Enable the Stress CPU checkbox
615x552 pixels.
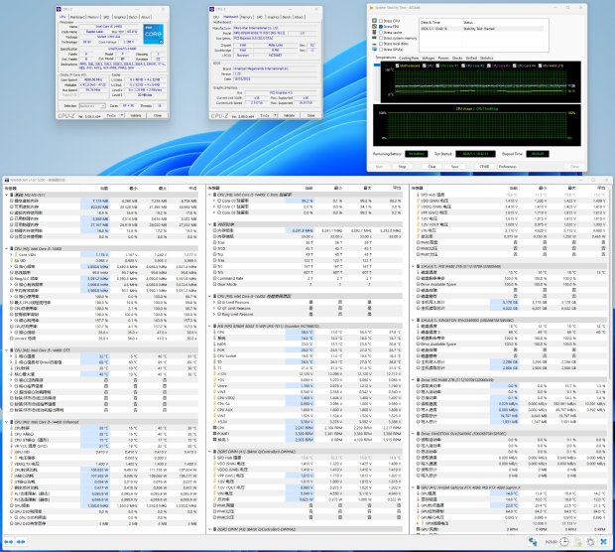click(x=381, y=21)
